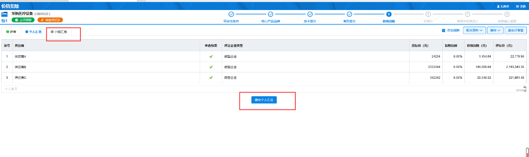
Task: Click step 6 circle for 价格分
Action: [428, 14]
